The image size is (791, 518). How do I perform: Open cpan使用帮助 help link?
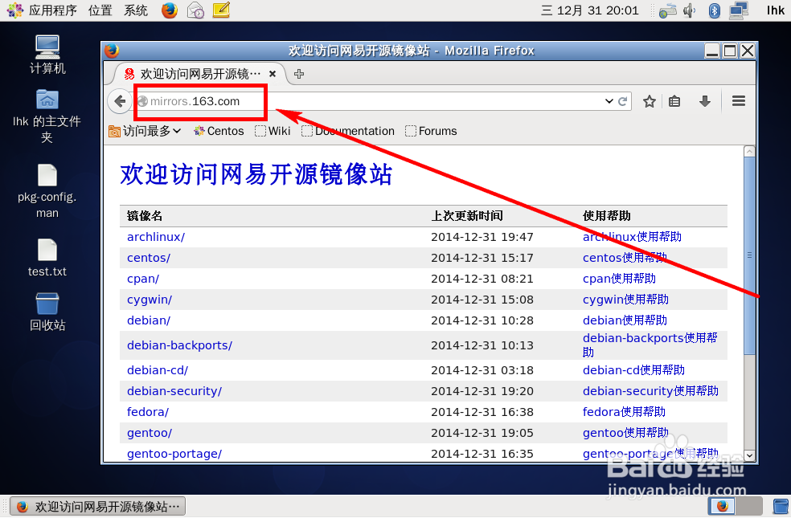click(x=620, y=279)
